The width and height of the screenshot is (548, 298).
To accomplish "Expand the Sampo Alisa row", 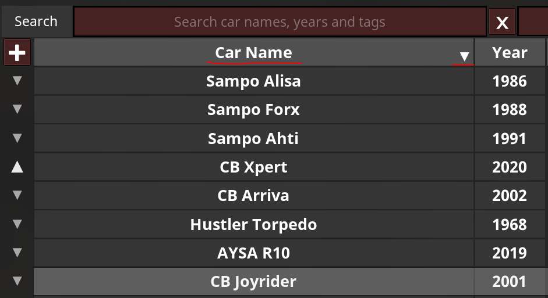I will [17, 81].
